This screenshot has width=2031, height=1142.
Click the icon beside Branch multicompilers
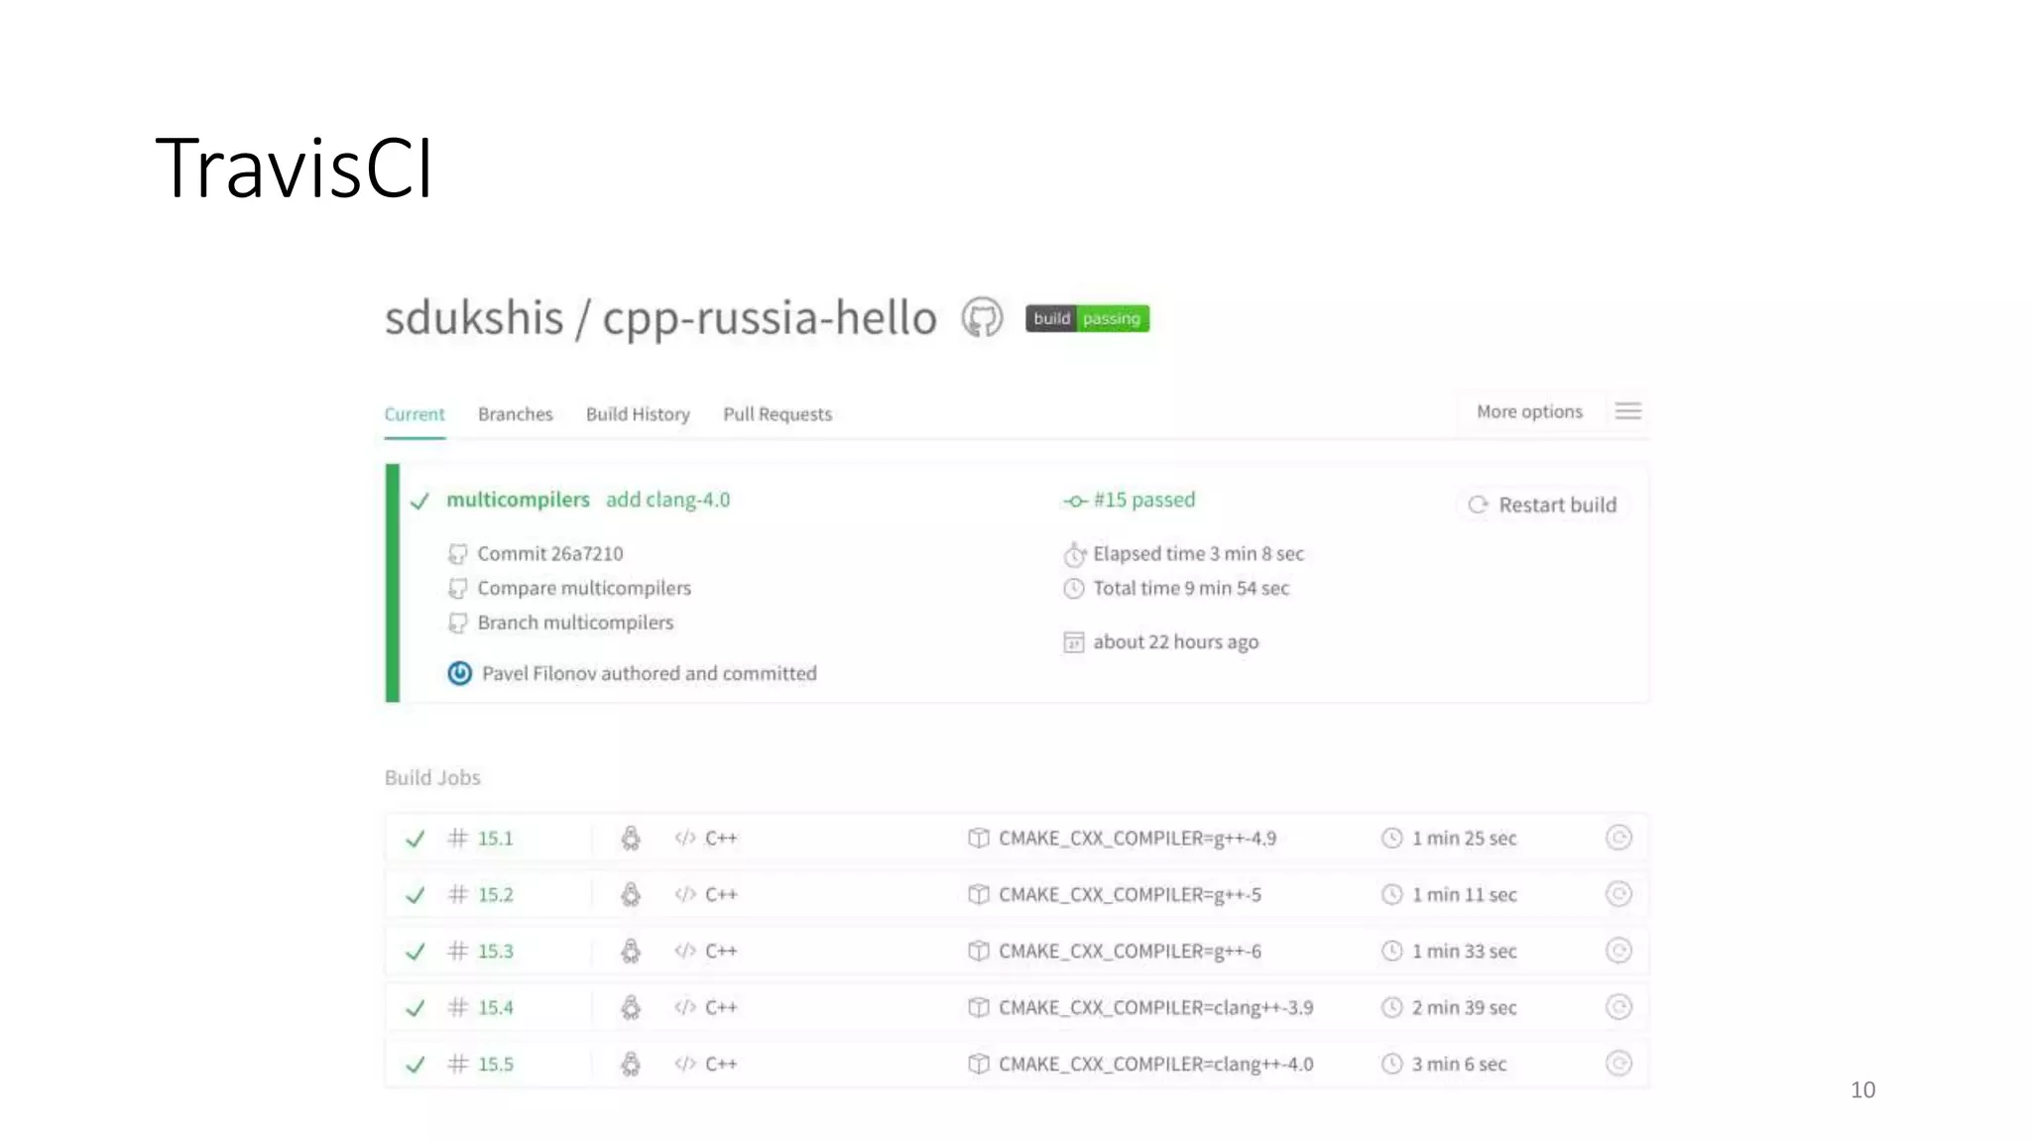click(x=457, y=624)
